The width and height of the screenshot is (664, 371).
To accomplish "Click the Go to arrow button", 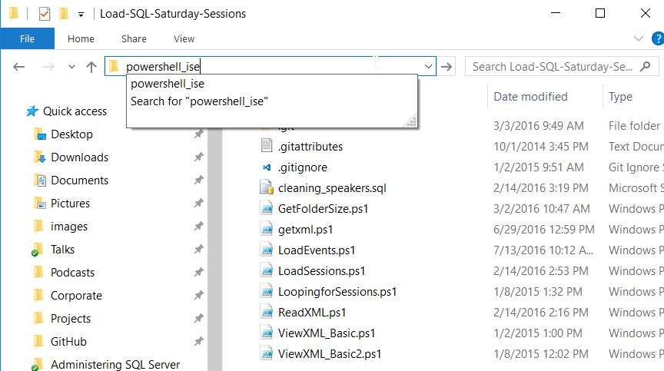I will (x=447, y=67).
